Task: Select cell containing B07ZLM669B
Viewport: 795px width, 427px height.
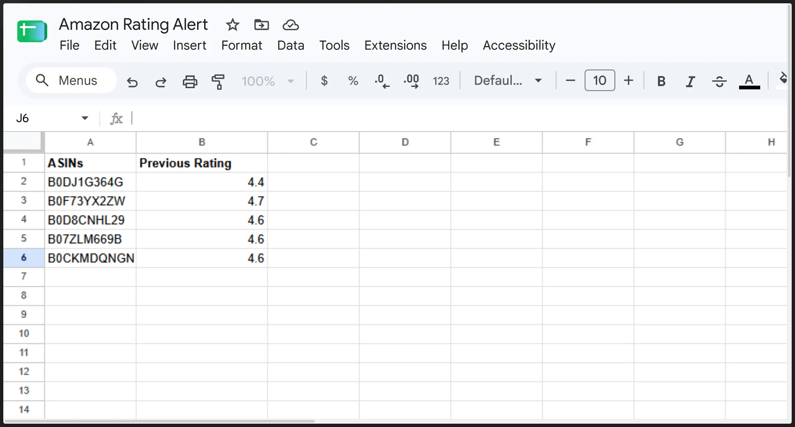Action: [x=90, y=239]
